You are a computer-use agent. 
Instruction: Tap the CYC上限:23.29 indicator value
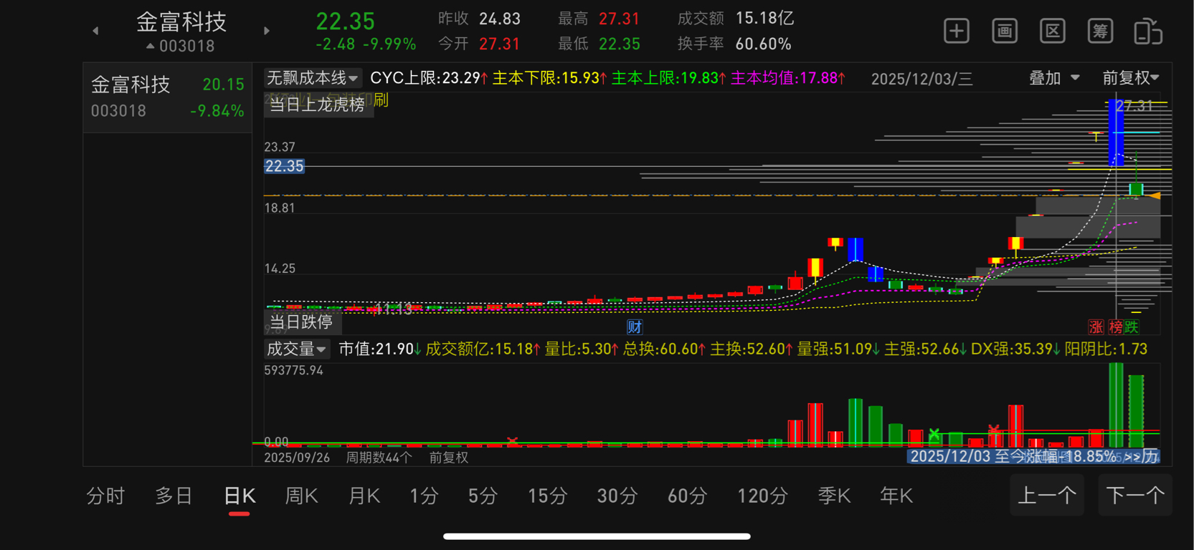(429, 78)
